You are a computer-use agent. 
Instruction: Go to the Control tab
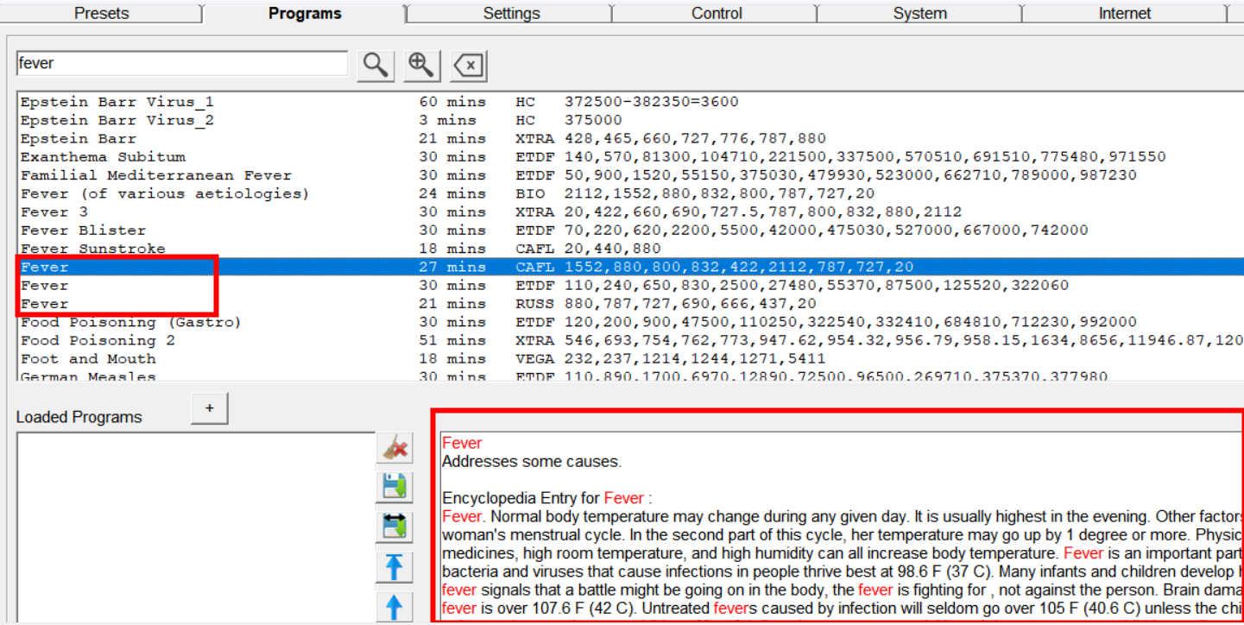717,13
